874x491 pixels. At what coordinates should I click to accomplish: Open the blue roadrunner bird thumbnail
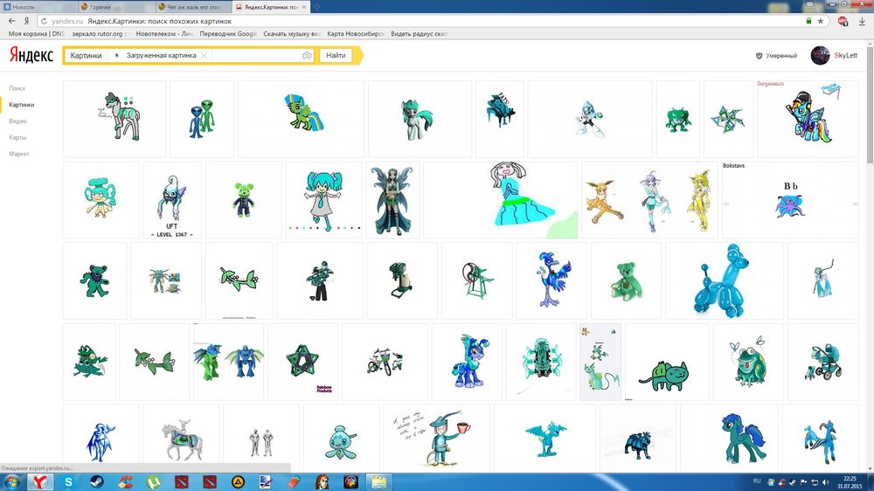click(551, 281)
